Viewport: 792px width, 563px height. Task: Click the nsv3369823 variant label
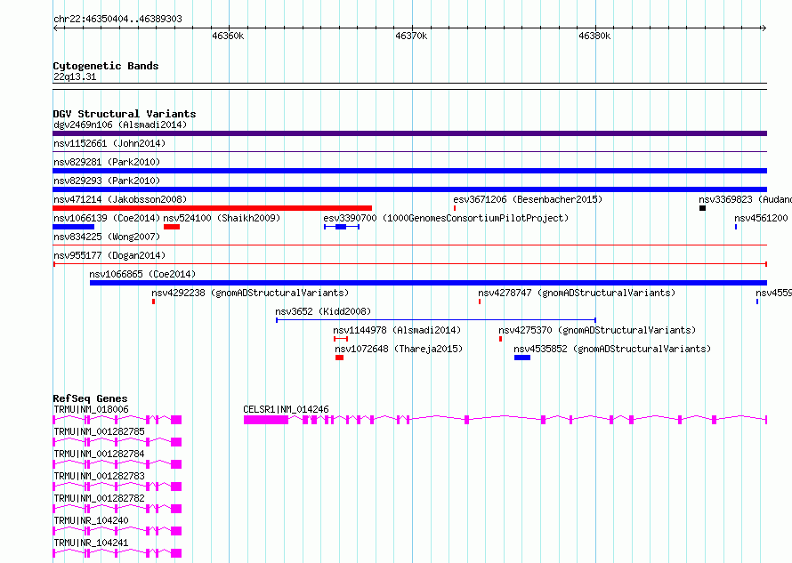[745, 199]
